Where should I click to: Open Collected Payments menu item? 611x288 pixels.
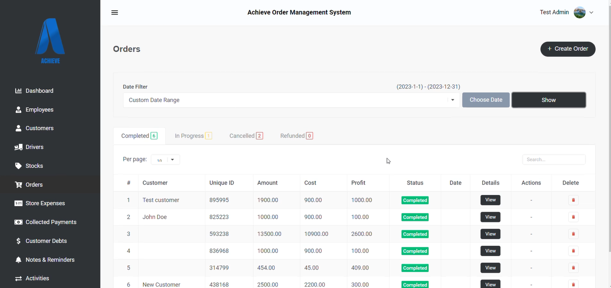point(51,222)
